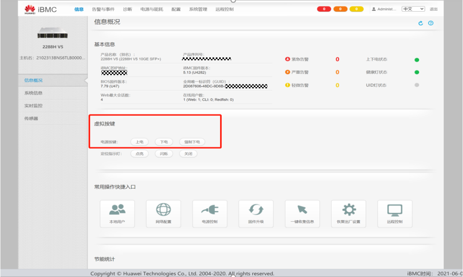Click 闪烁 for the locator light

164,154
